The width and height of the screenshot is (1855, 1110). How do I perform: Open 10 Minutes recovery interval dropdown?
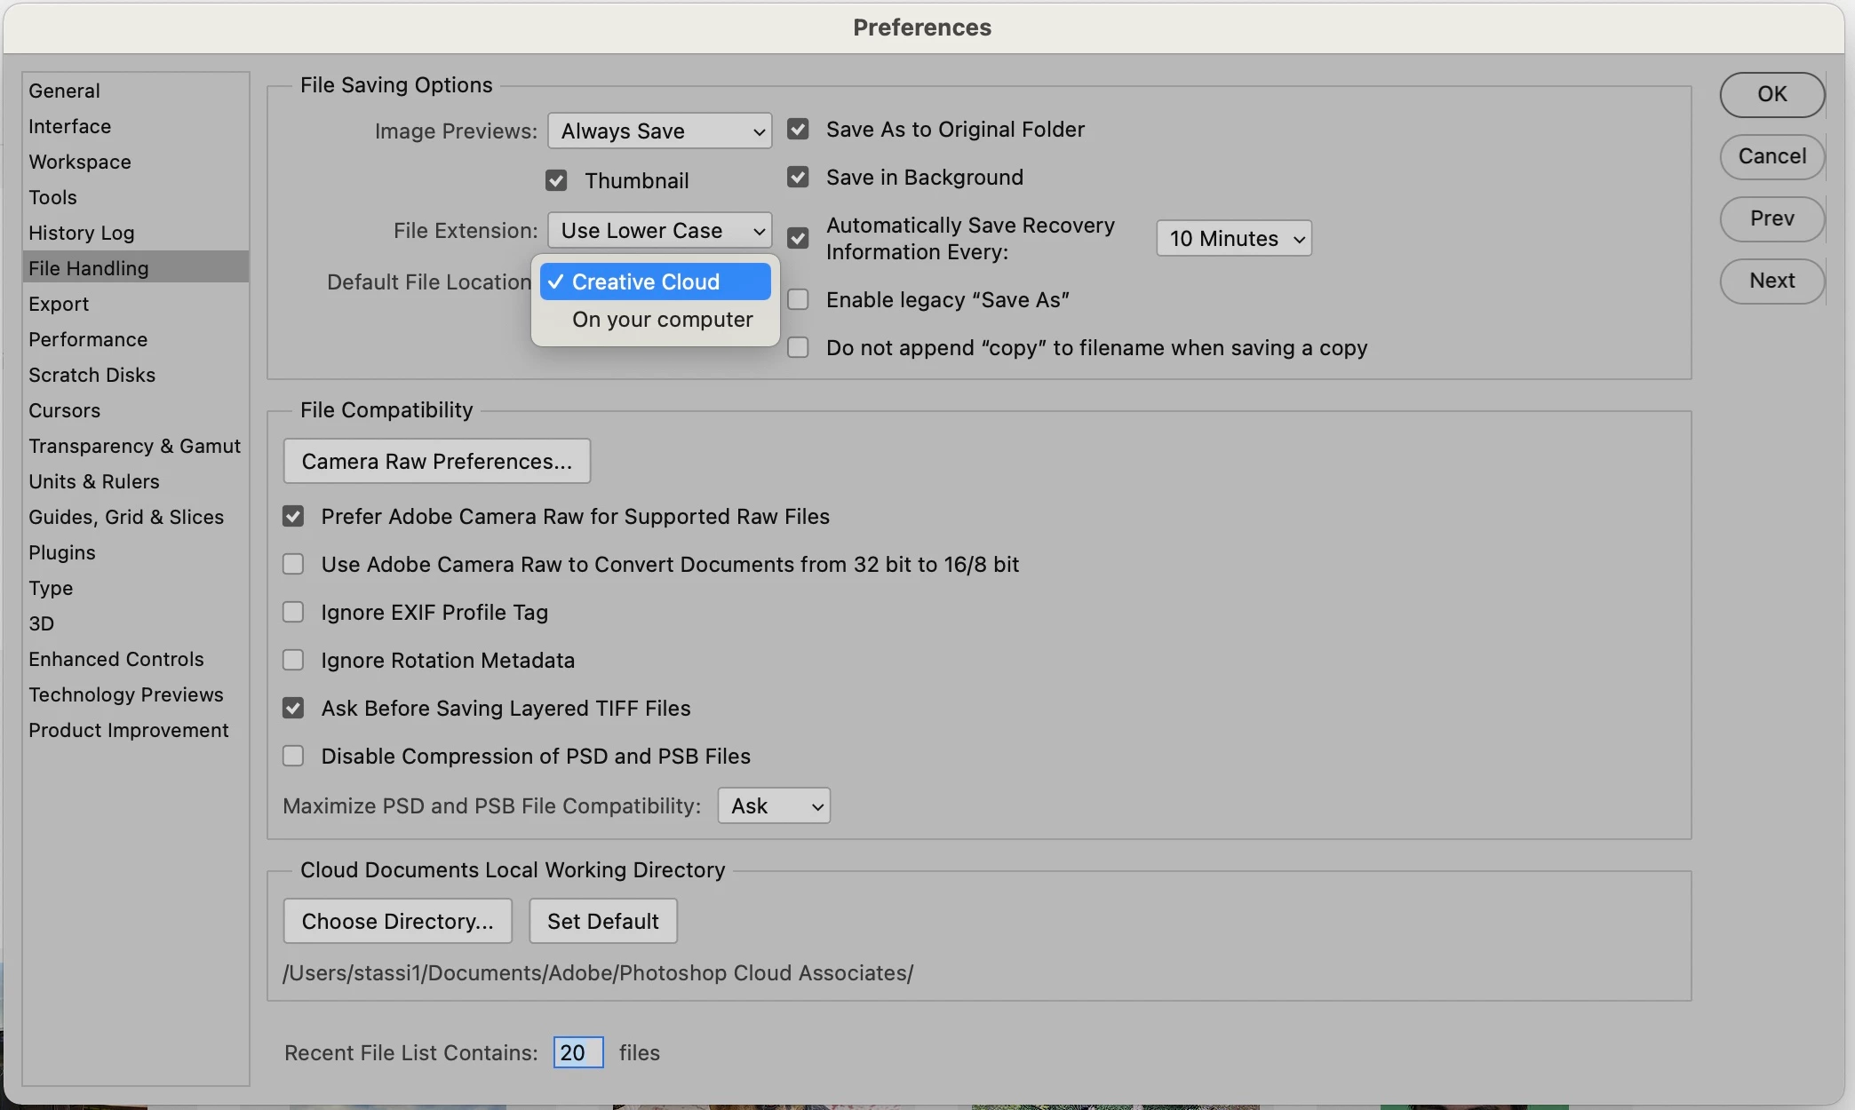1233,239
